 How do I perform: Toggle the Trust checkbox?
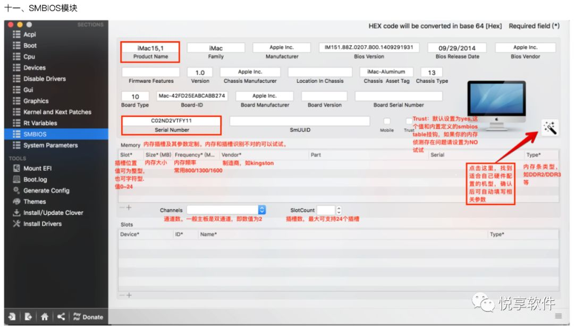point(409,121)
